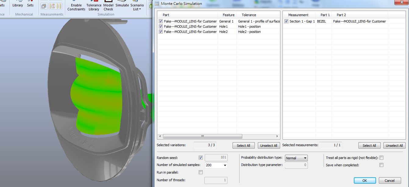Run Model Check

click(108, 6)
